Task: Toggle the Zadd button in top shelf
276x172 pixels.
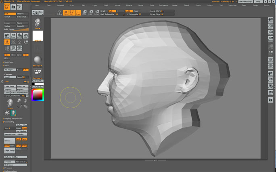Action: [129, 11]
